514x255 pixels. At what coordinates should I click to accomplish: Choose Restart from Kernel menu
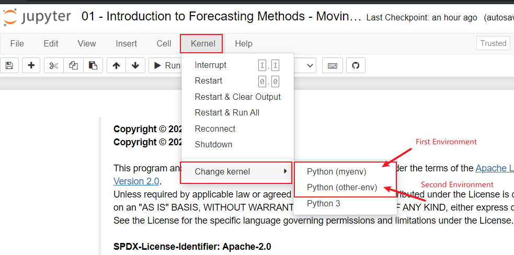click(x=238, y=81)
